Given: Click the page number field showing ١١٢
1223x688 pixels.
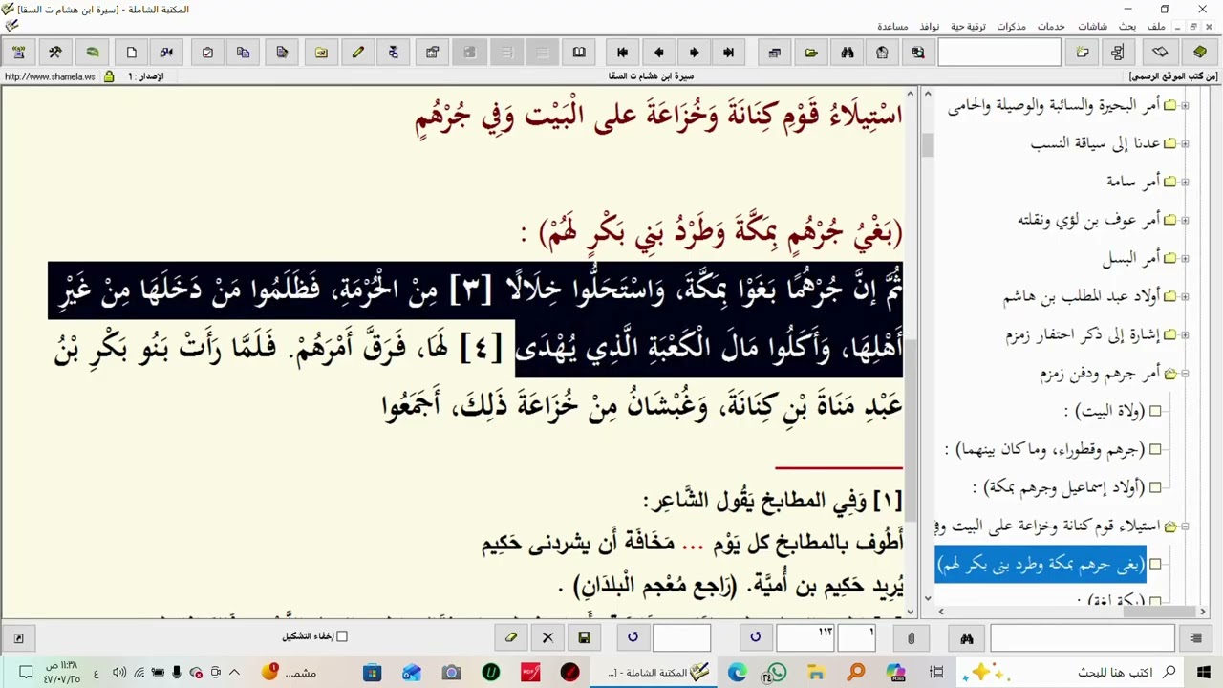Looking at the screenshot, I should [805, 637].
